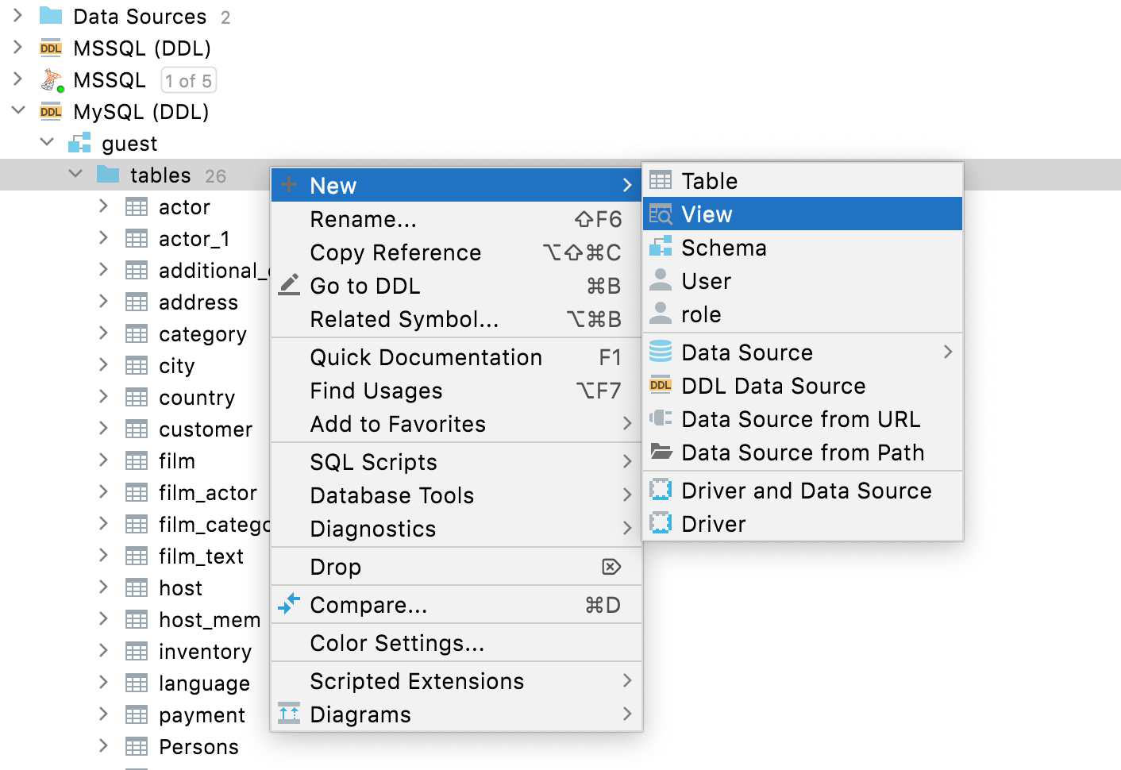Click the Data Source from URL icon
This screenshot has height=770, width=1121.
point(660,419)
